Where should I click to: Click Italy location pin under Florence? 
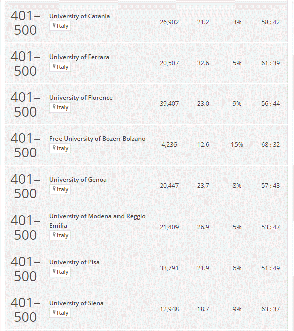[x=54, y=107]
